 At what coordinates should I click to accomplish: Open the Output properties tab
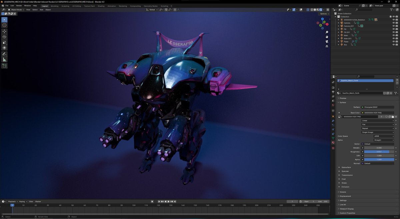click(333, 92)
